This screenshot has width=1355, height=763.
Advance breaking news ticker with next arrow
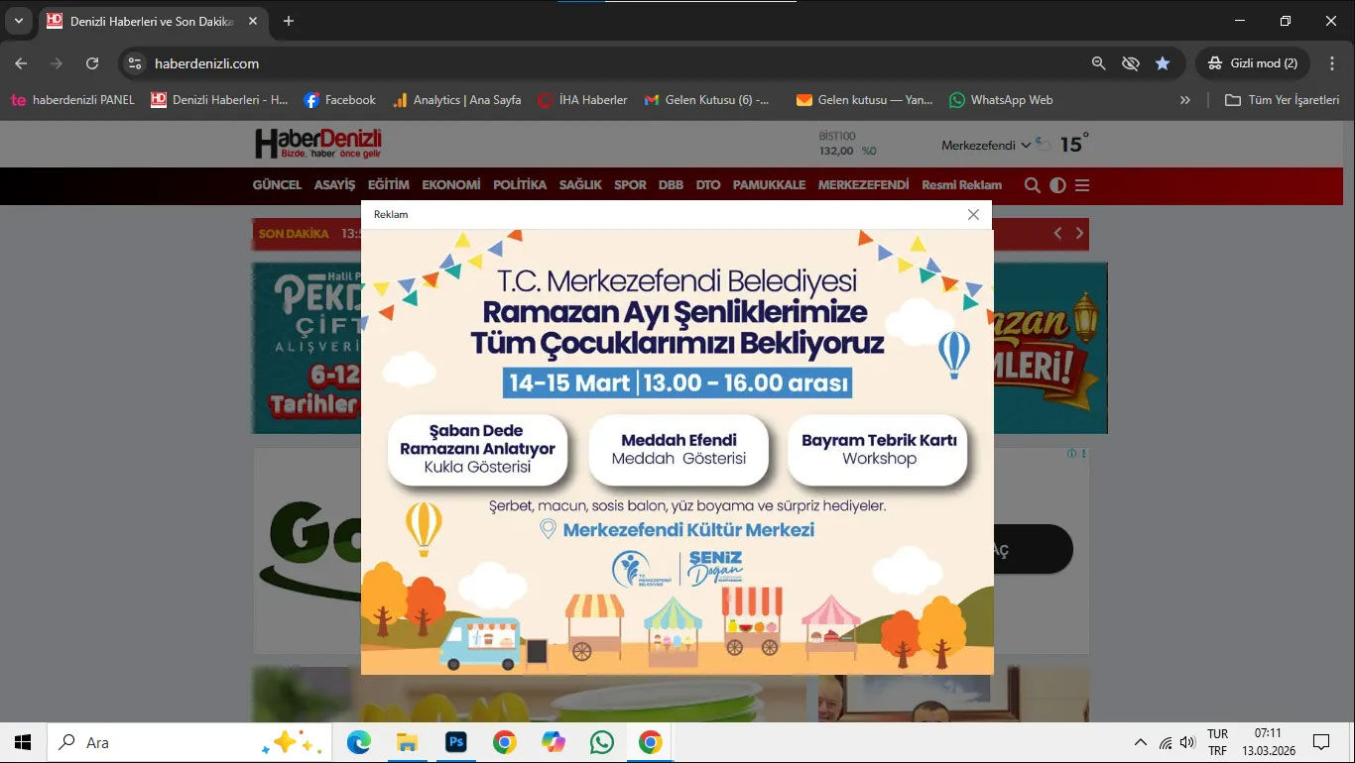pos(1080,234)
